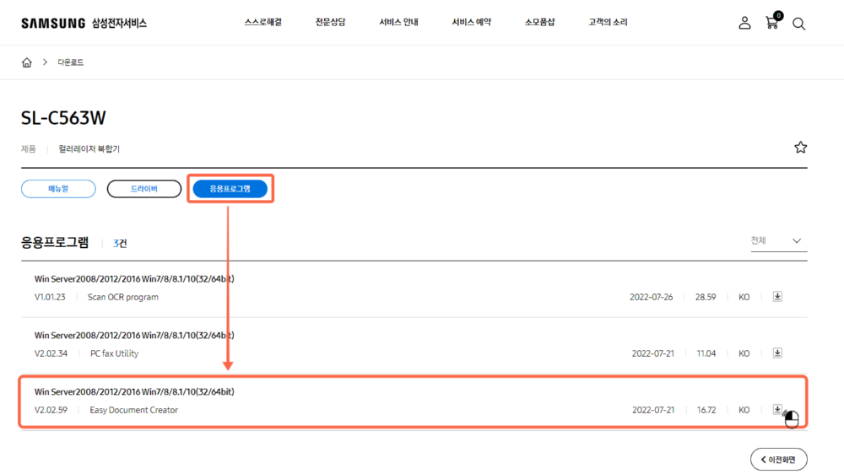Click version V2.02.59 text
This screenshot has width=844, height=474.
click(x=51, y=410)
